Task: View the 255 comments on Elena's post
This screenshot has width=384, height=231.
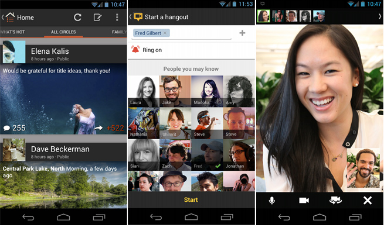Action: click(14, 127)
